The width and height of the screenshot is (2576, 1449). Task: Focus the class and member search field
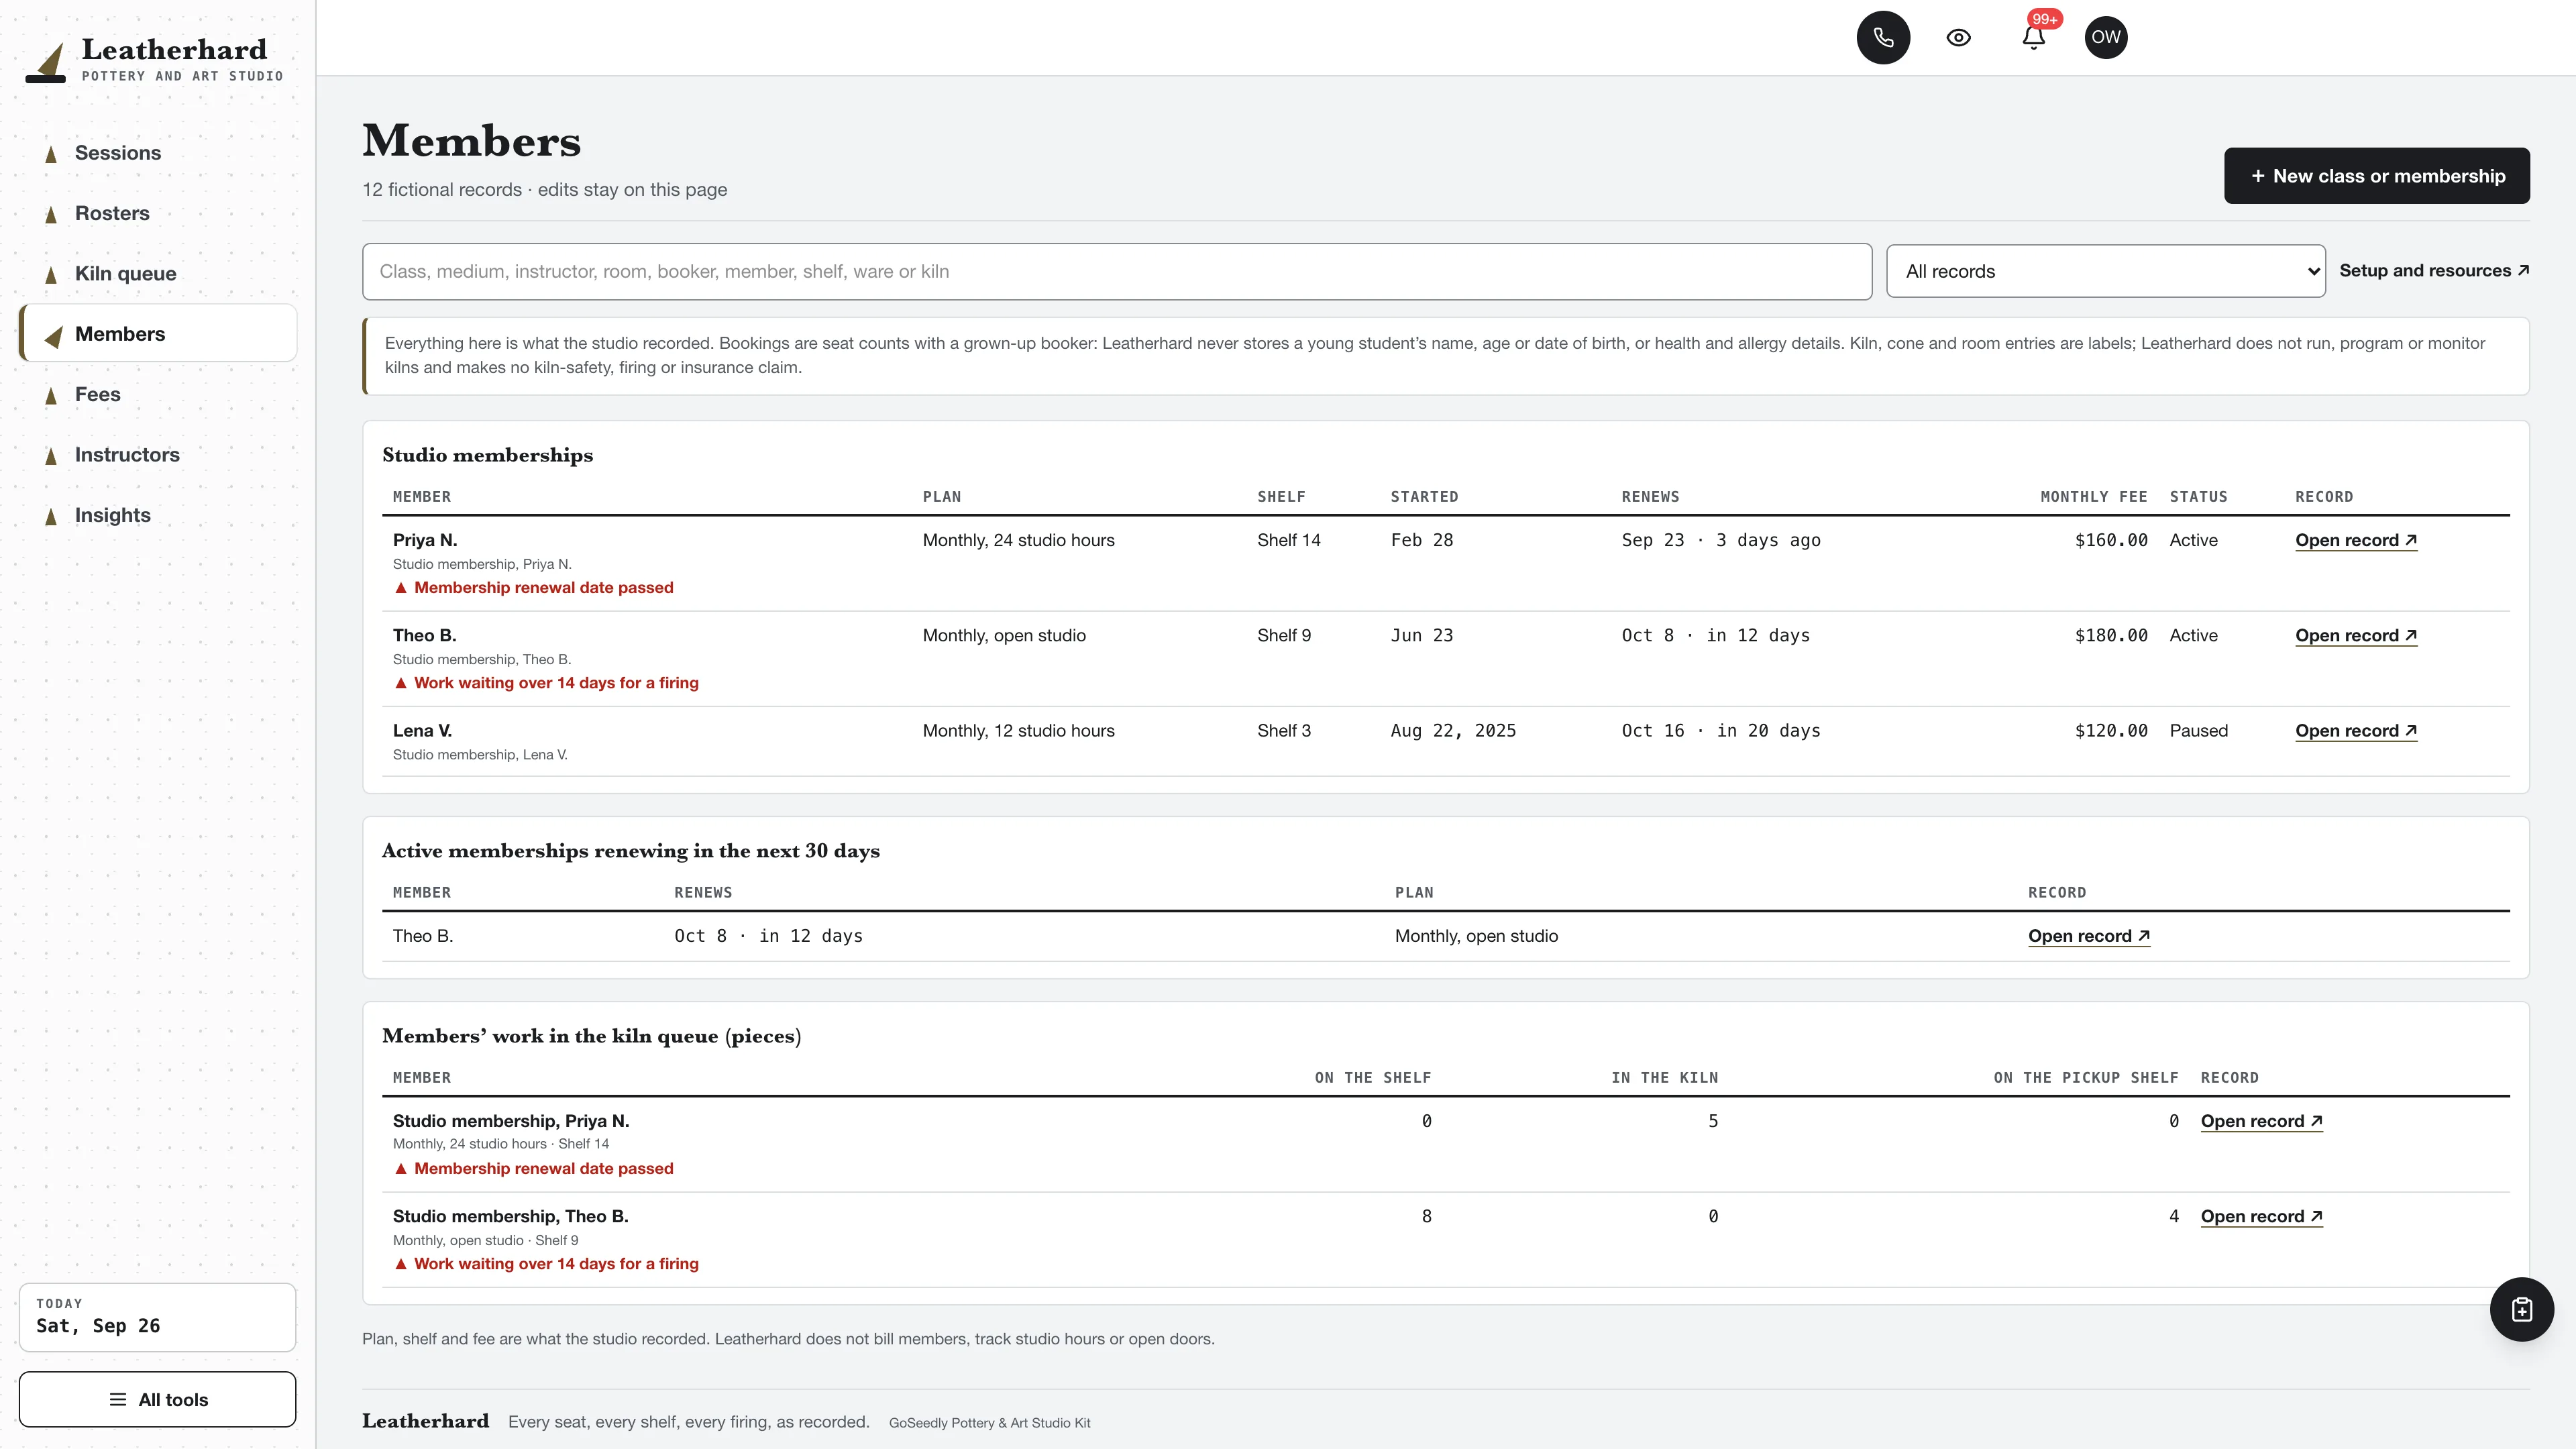coord(1116,271)
